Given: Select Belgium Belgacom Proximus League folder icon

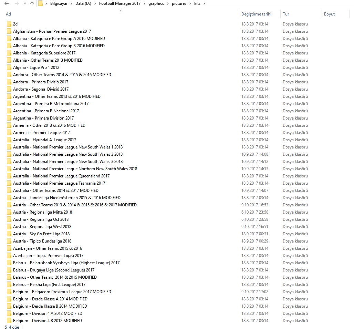Looking at the screenshot, I should pyautogui.click(x=9, y=292).
